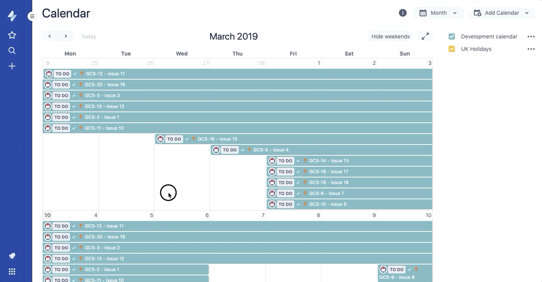Go to previous month with the left arrow
Screen dimensions: 542x282
point(49,36)
